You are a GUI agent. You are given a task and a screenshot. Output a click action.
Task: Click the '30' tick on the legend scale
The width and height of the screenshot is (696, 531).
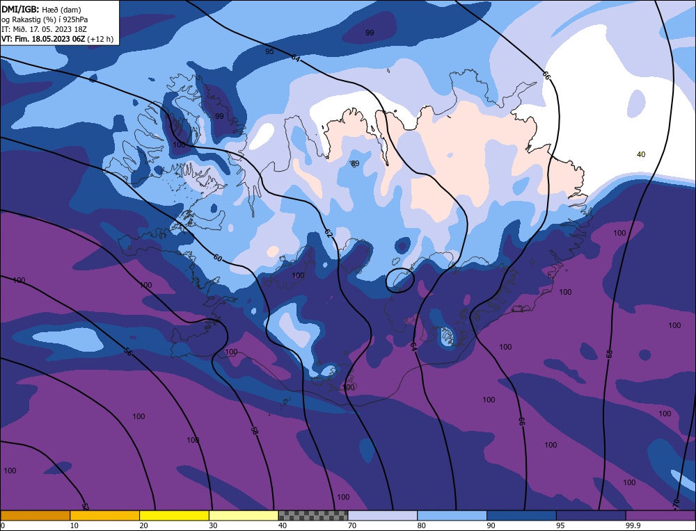click(x=213, y=525)
